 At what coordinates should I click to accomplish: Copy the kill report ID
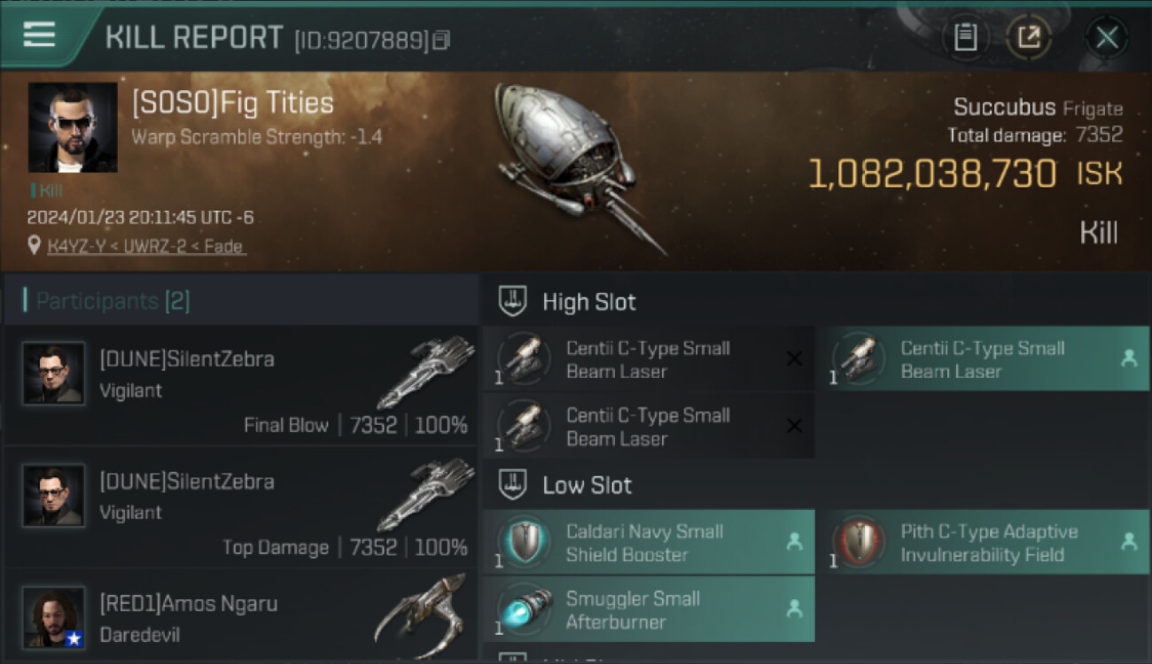[442, 40]
